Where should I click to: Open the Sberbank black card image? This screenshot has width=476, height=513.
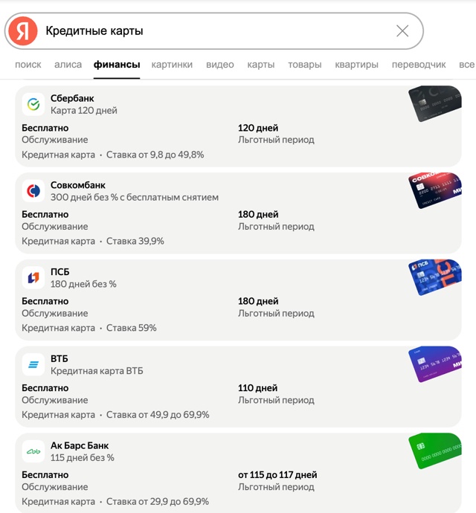[x=435, y=104]
